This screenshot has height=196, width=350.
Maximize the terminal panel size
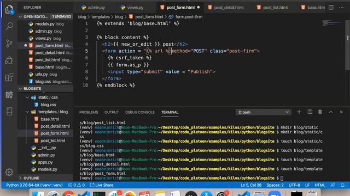coord(330,112)
